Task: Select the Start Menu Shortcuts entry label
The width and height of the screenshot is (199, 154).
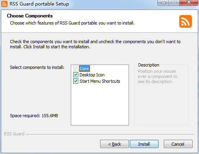Action: (100, 81)
